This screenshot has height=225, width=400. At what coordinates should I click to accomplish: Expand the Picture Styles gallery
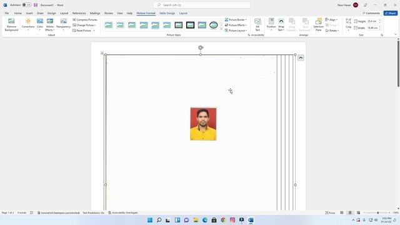(221, 29)
